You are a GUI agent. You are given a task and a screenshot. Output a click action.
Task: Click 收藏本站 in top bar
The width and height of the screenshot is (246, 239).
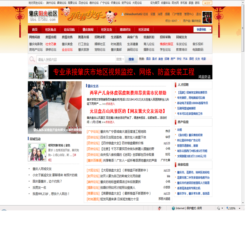pos(165,3)
